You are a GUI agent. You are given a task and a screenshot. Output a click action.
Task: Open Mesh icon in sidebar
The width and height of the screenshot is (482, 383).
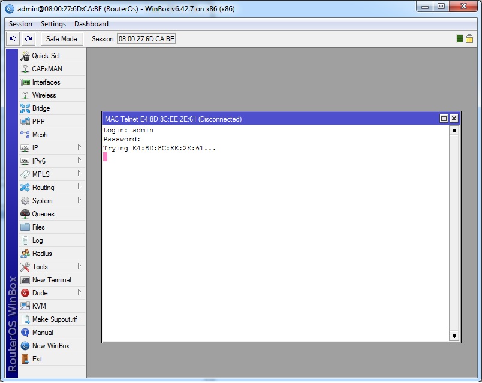tap(25, 135)
